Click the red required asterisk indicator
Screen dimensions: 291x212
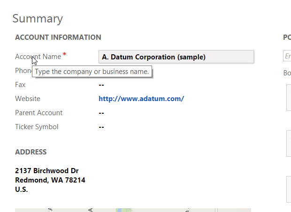(x=64, y=55)
